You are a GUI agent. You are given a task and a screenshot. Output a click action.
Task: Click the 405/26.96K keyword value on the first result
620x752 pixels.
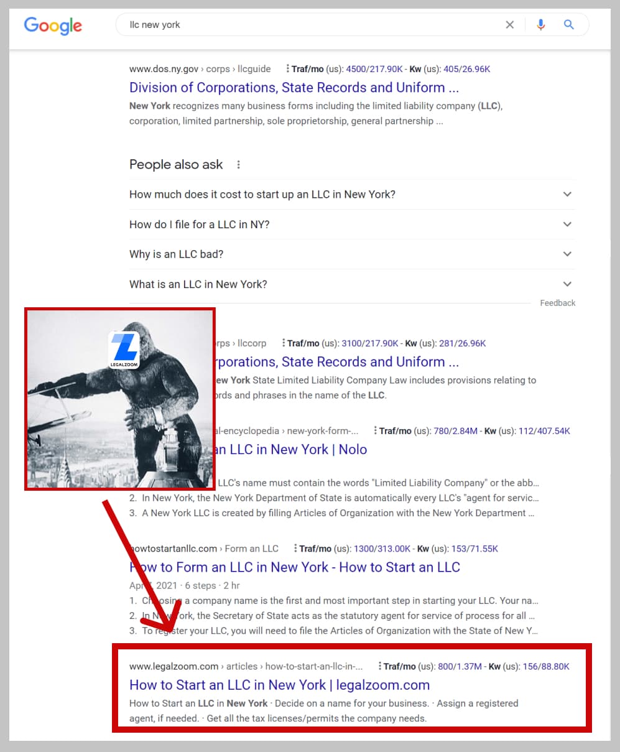466,69
